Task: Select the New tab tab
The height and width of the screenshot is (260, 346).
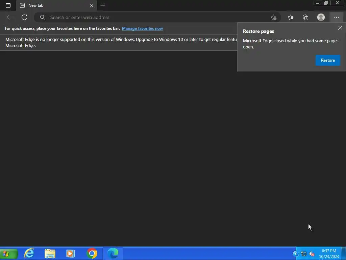Action: (56, 5)
